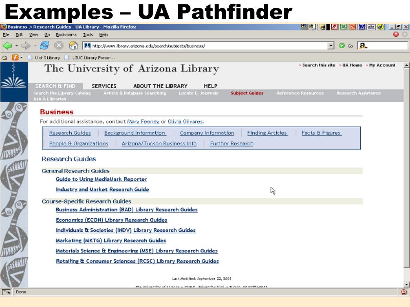Click UA Home link
This screenshot has height=307, width=410.
coord(352,65)
